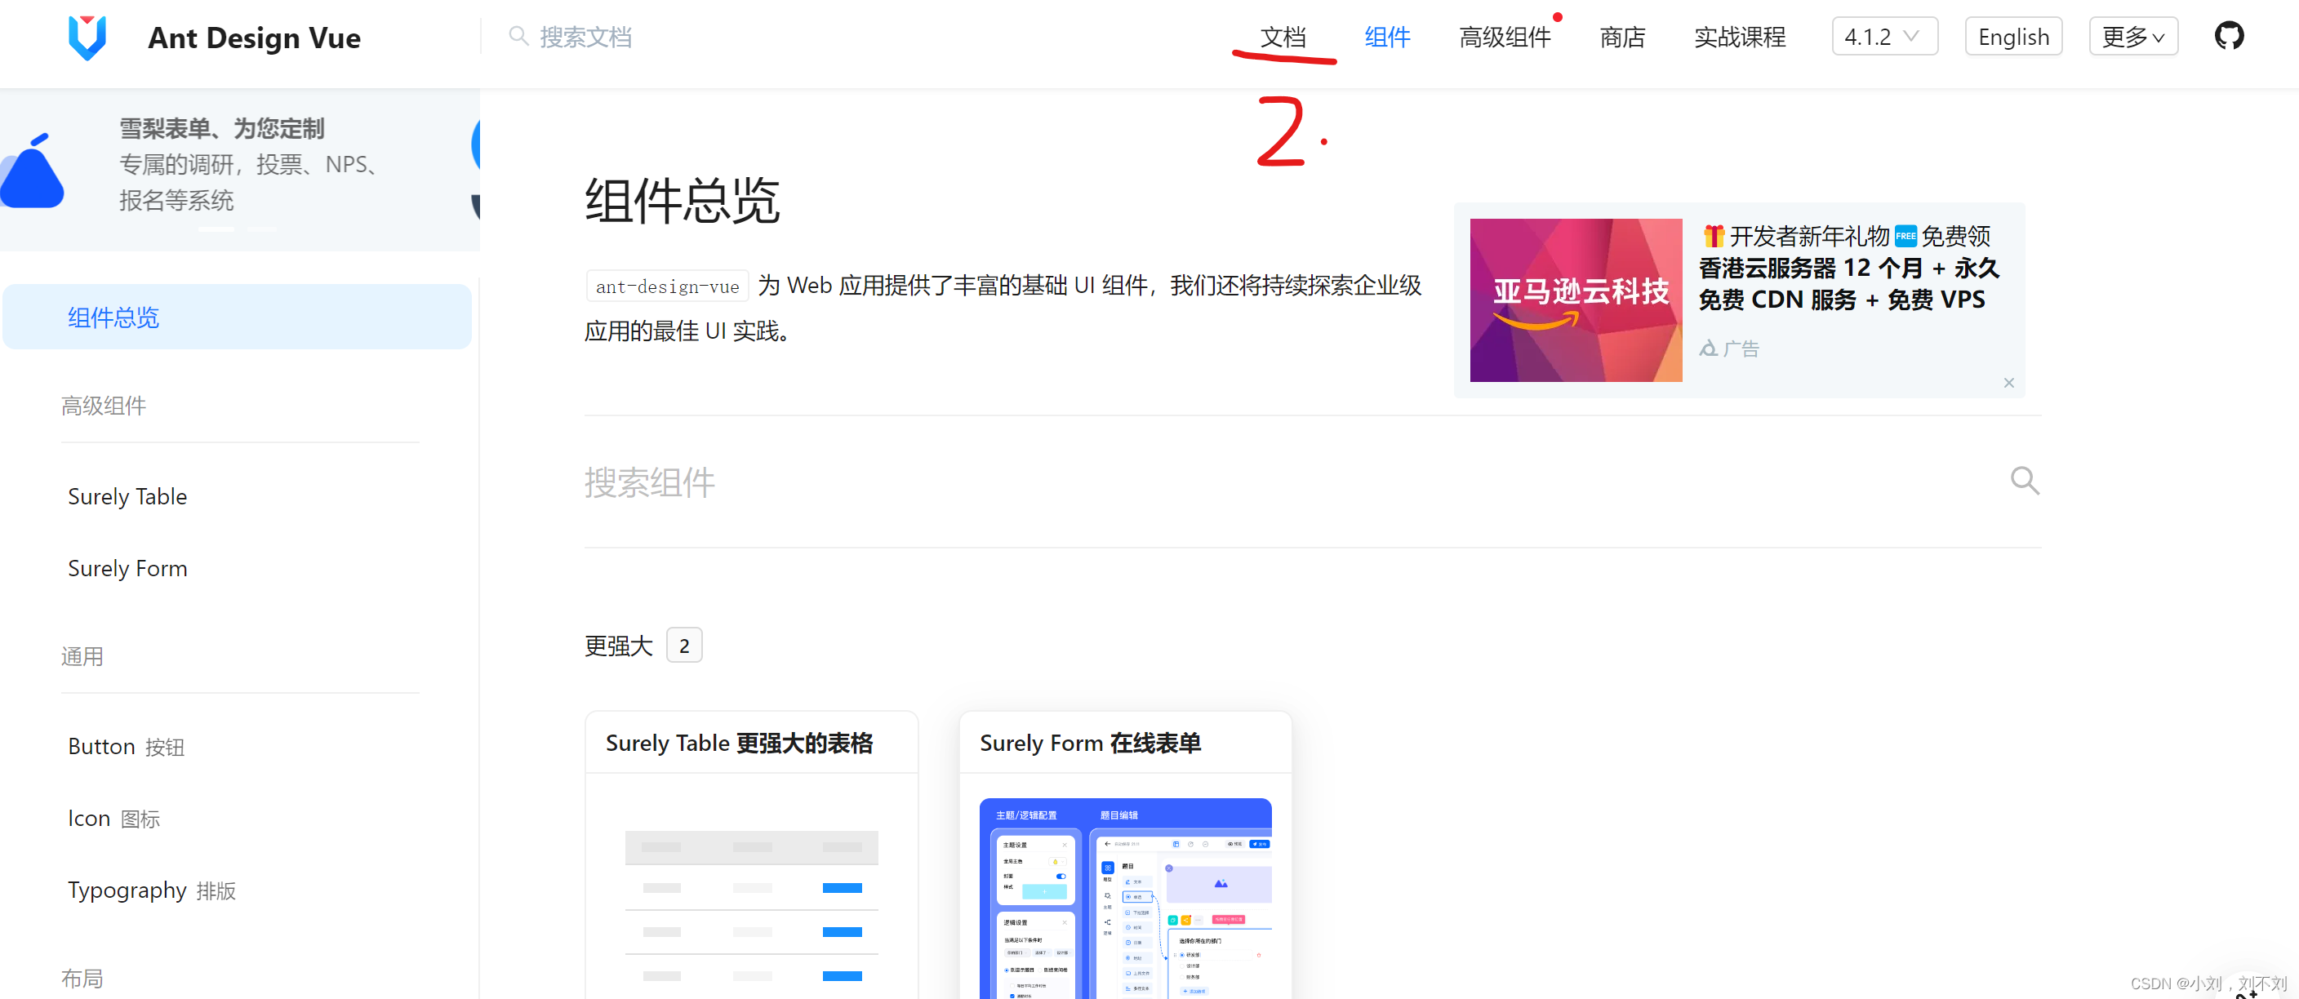Select Surely Table in the sidebar
This screenshot has height=999, width=2299.
[127, 496]
